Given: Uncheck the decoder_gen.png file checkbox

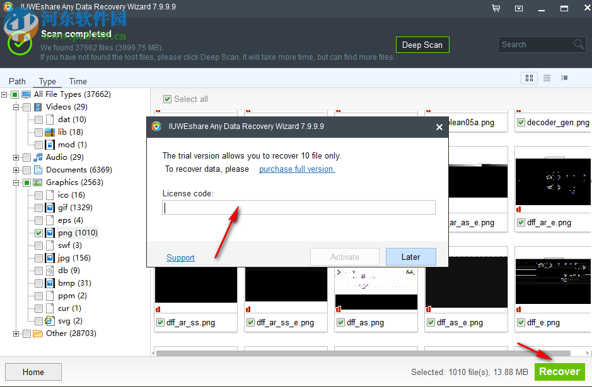Looking at the screenshot, I should click(x=521, y=123).
